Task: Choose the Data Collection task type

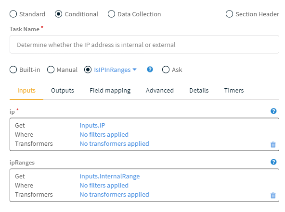Action: point(111,14)
